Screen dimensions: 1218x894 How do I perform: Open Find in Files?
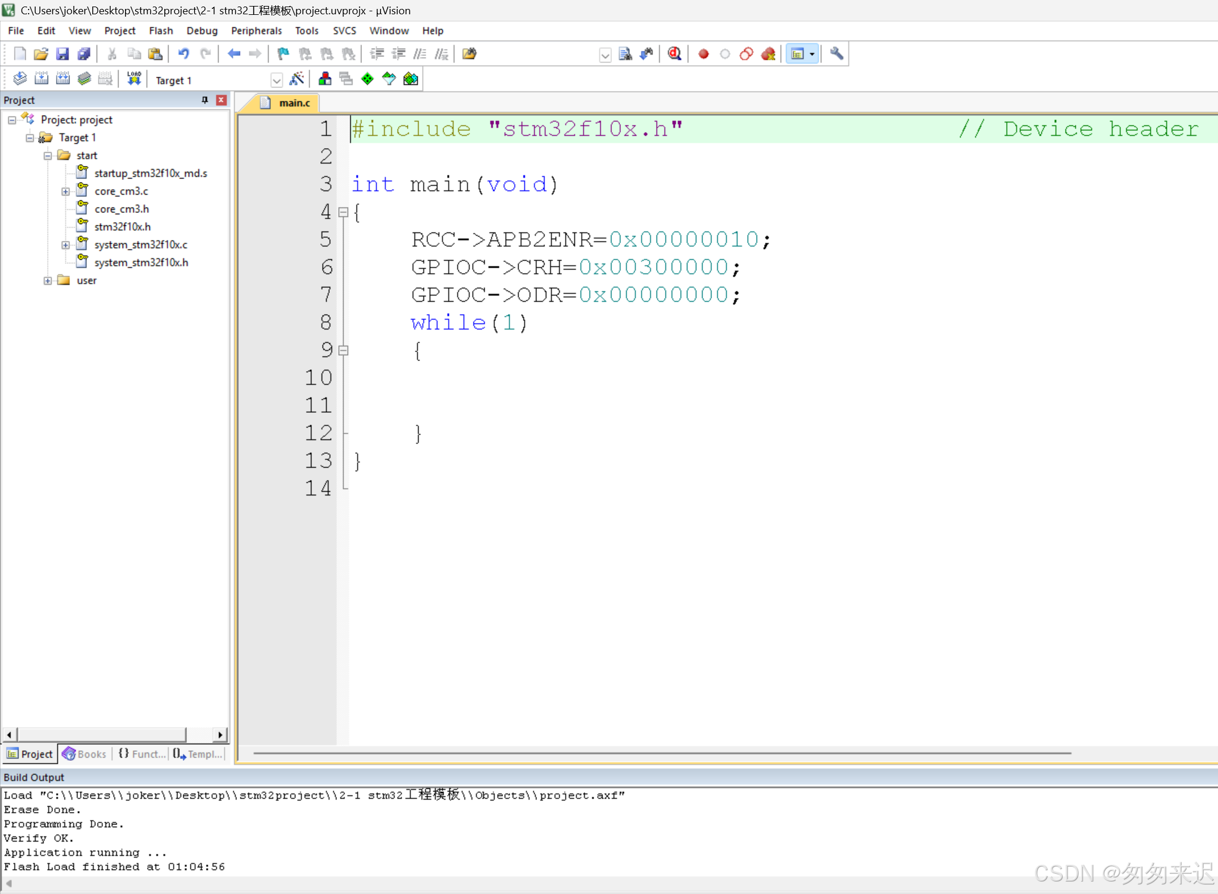coord(624,54)
